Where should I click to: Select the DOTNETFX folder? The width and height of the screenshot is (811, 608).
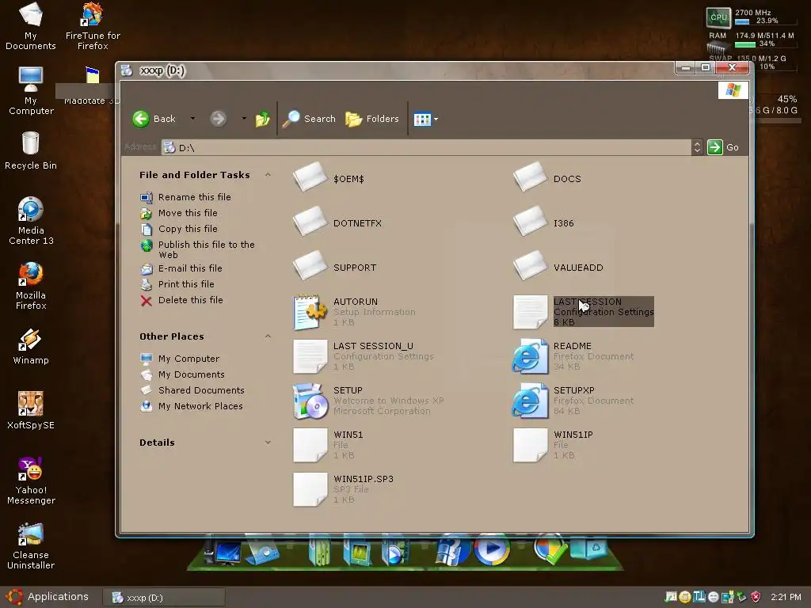pyautogui.click(x=337, y=222)
